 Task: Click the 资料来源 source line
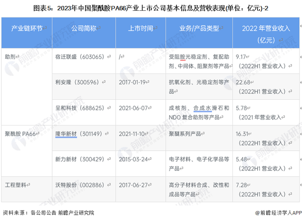[x=48, y=213]
